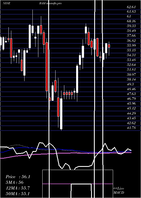Select the 61 price axis label
141x198 pixels.
point(129,16)
